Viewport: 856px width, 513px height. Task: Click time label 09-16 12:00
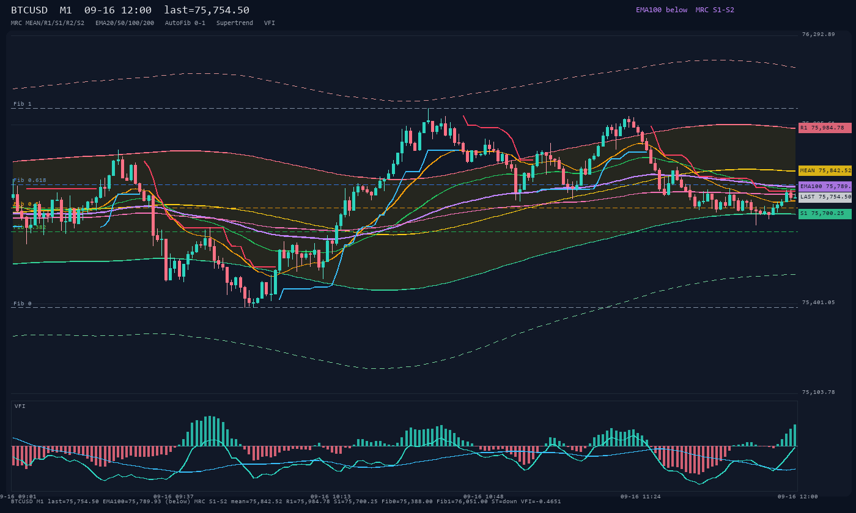click(x=798, y=497)
